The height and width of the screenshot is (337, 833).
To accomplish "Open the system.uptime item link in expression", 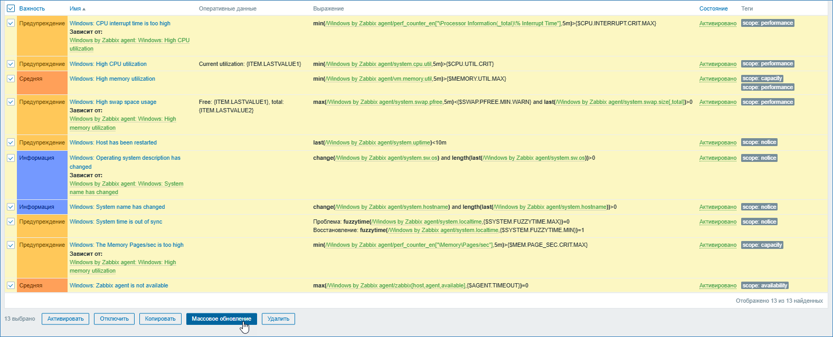I will (378, 142).
